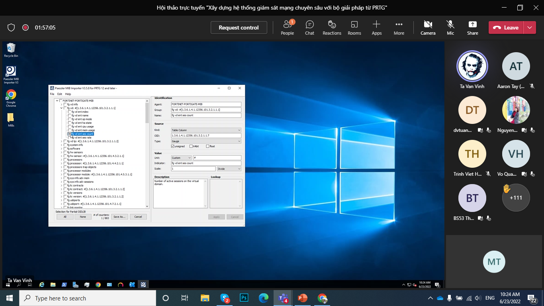Check the fg vd ent name checkbox

(x=70, y=116)
